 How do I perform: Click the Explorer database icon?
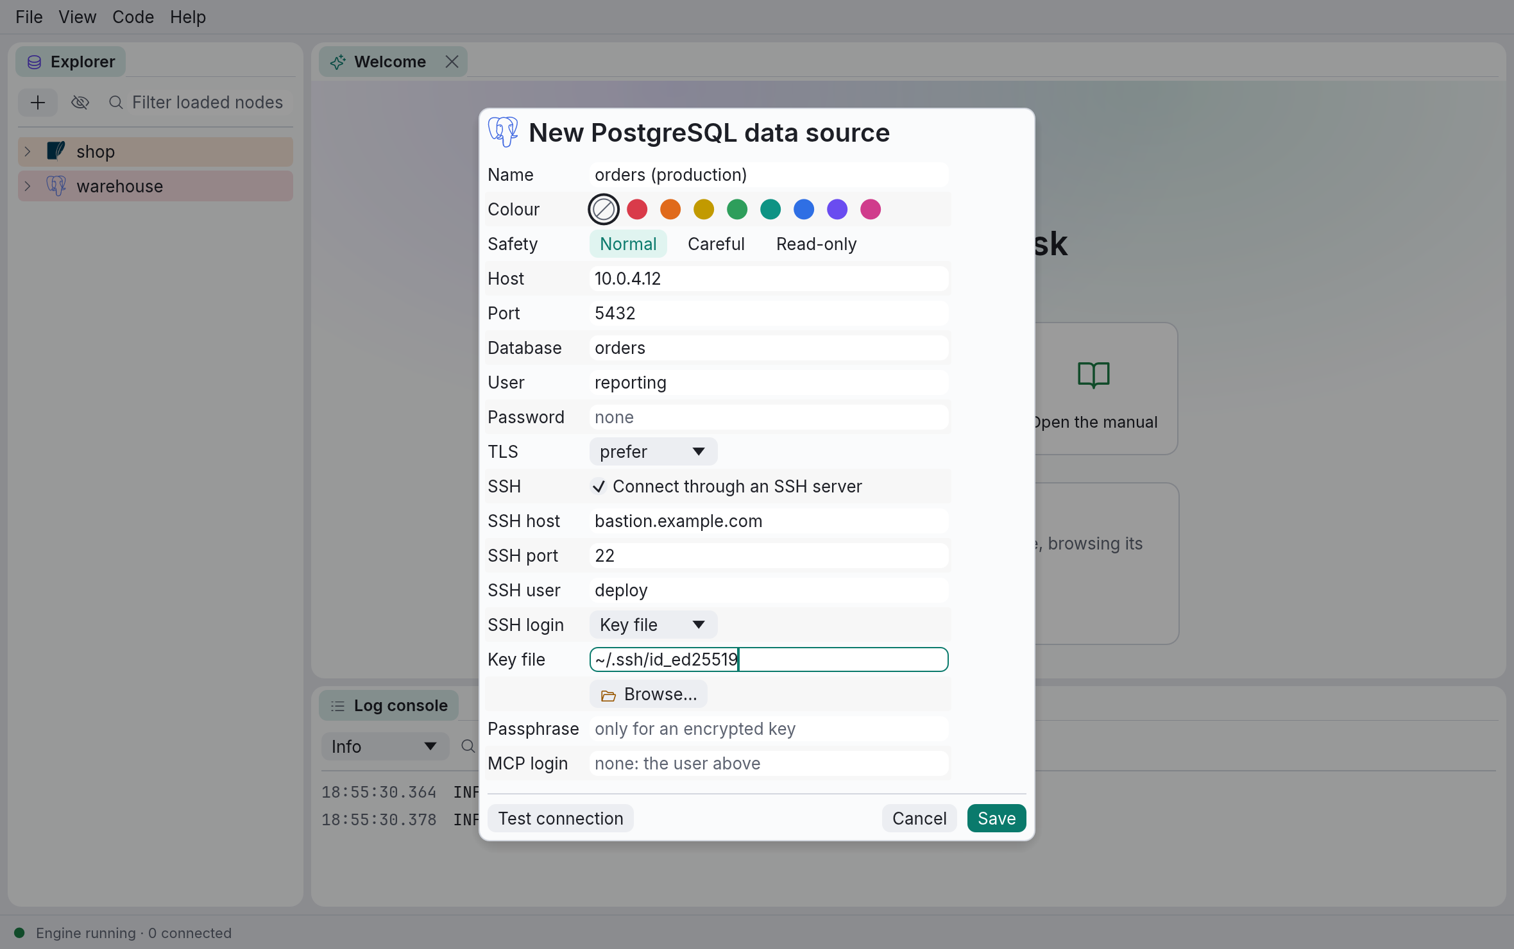tap(35, 62)
